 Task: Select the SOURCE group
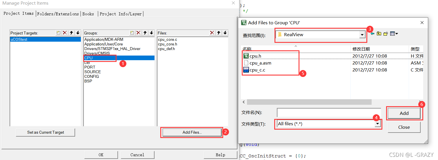pyautogui.click(x=92, y=72)
